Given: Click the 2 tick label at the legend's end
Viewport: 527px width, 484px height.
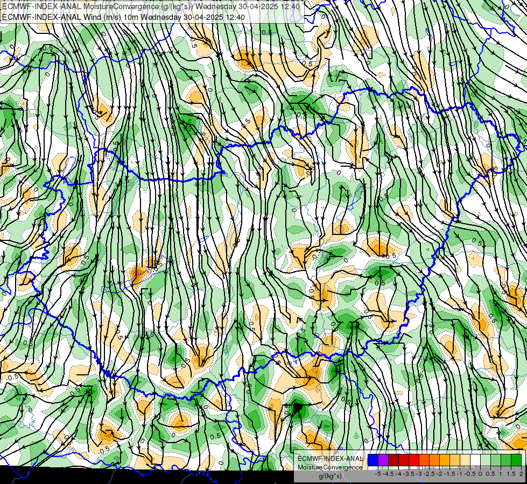Looking at the screenshot, I should point(521,474).
